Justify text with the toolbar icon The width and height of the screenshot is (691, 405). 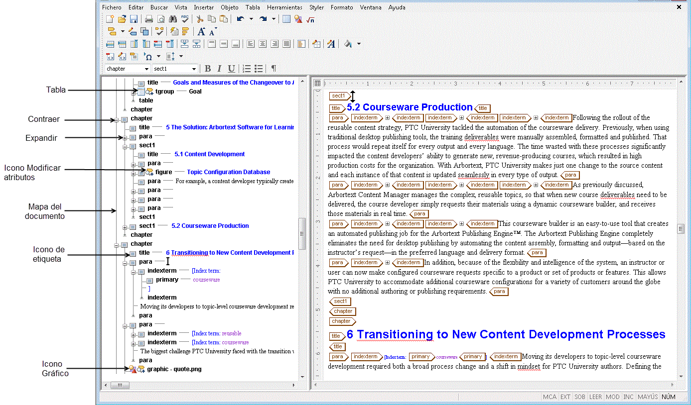[286, 44]
